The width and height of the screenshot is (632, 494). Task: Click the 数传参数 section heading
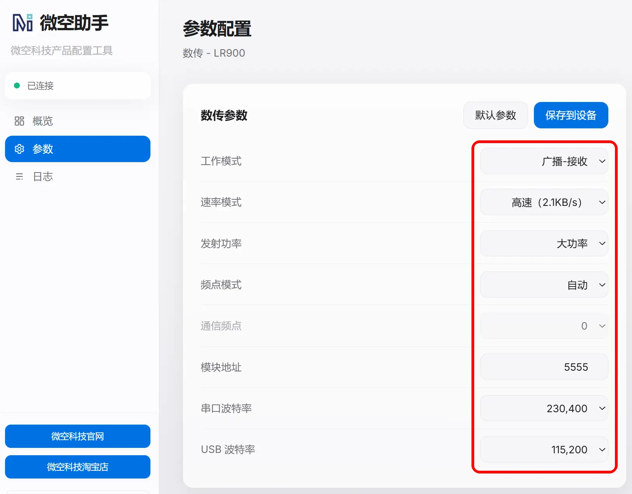tap(224, 115)
